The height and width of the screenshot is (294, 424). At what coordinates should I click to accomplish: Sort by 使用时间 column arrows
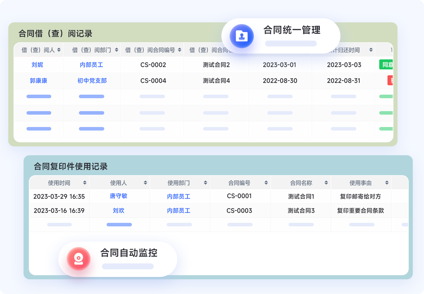[85, 183]
